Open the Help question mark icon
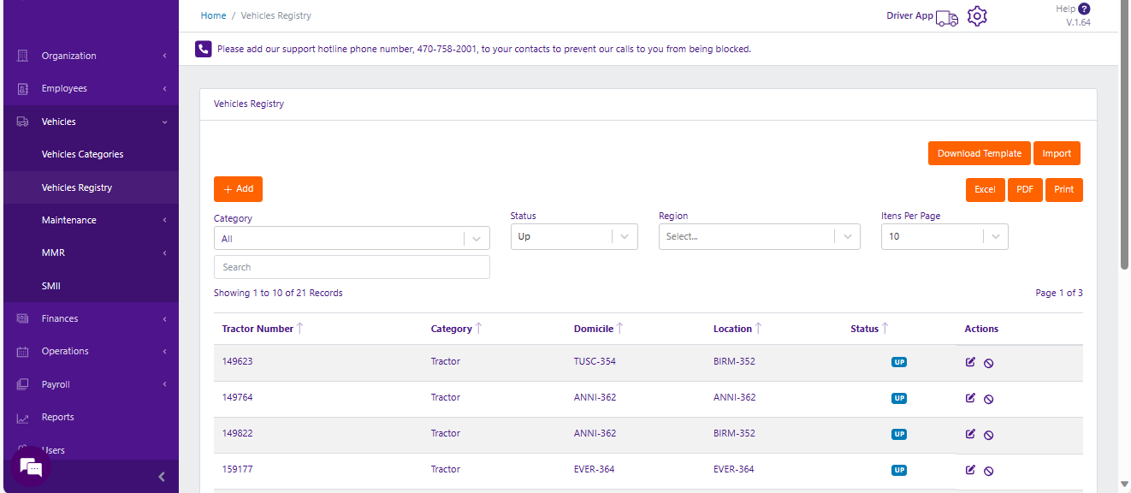Screen dimensions: 1131x493 click(1084, 9)
